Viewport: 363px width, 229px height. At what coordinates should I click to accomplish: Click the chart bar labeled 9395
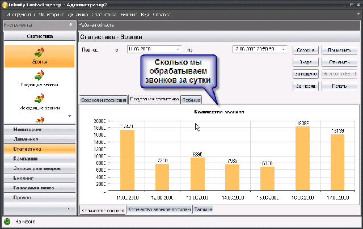click(x=197, y=174)
